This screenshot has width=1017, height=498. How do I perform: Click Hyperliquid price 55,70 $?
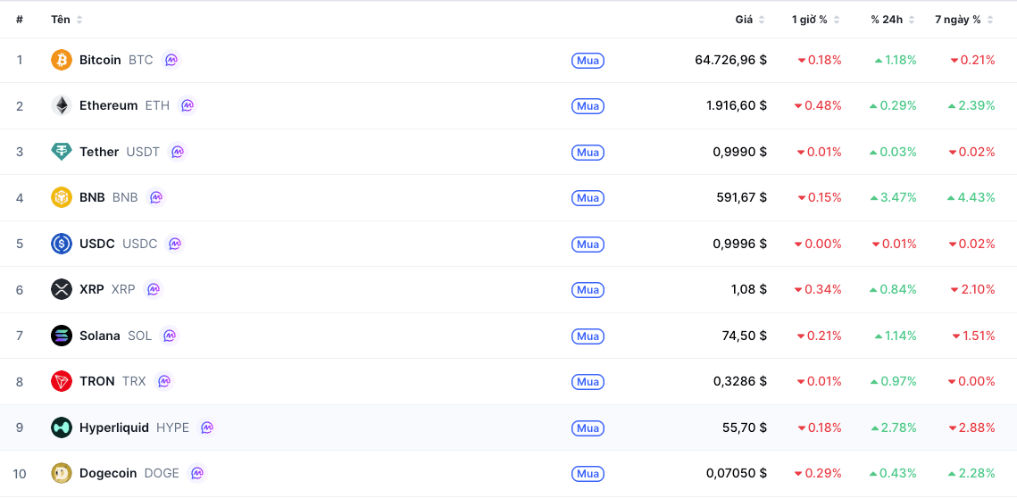click(x=745, y=427)
